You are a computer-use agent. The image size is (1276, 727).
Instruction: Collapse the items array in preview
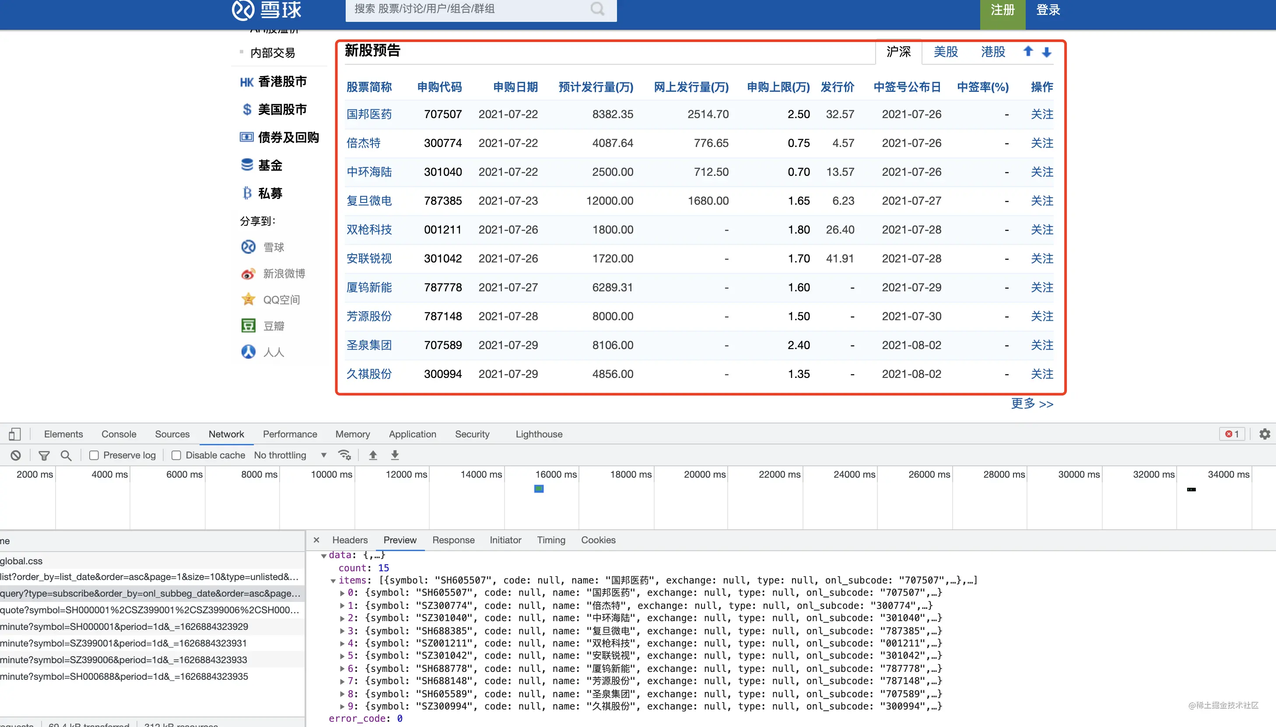click(333, 581)
